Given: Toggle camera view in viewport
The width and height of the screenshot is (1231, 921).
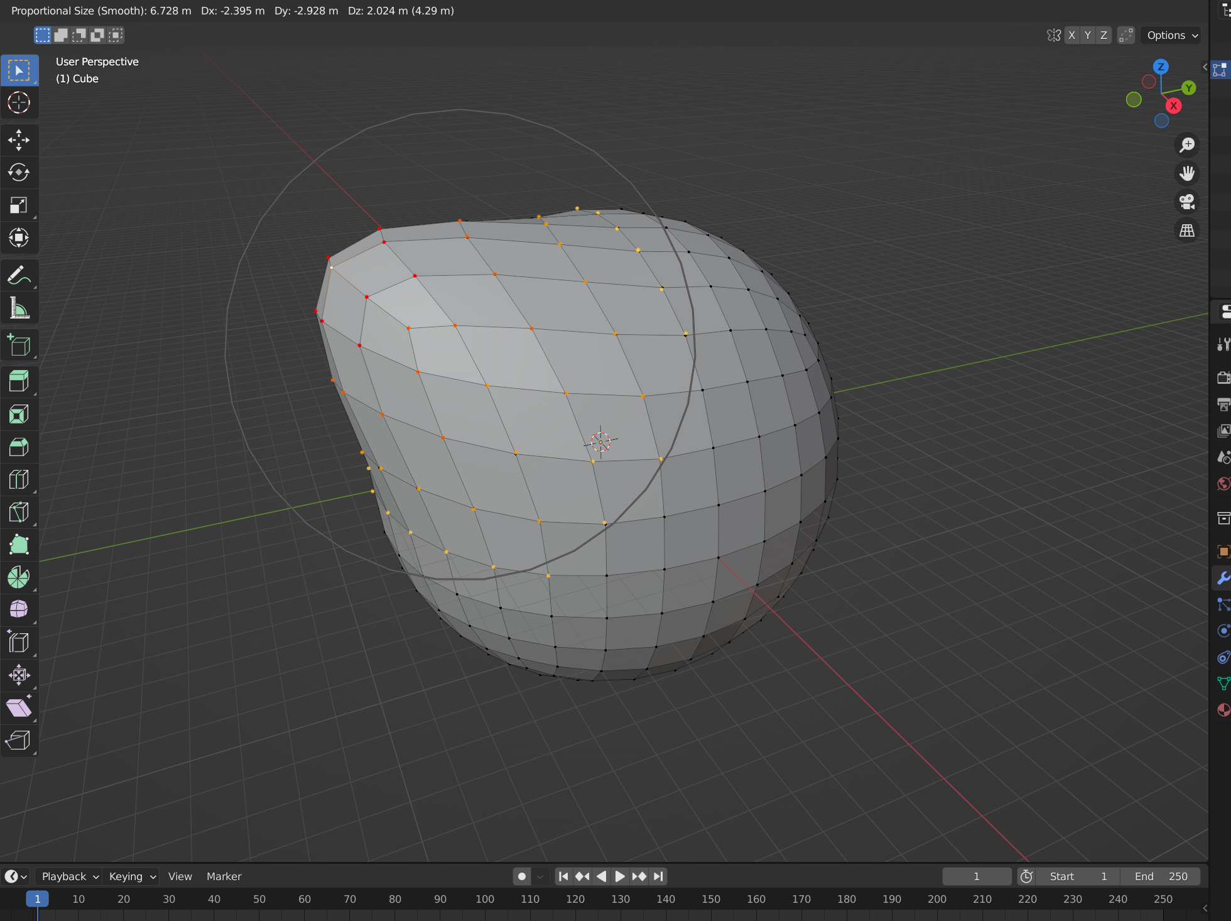Looking at the screenshot, I should click(1187, 202).
